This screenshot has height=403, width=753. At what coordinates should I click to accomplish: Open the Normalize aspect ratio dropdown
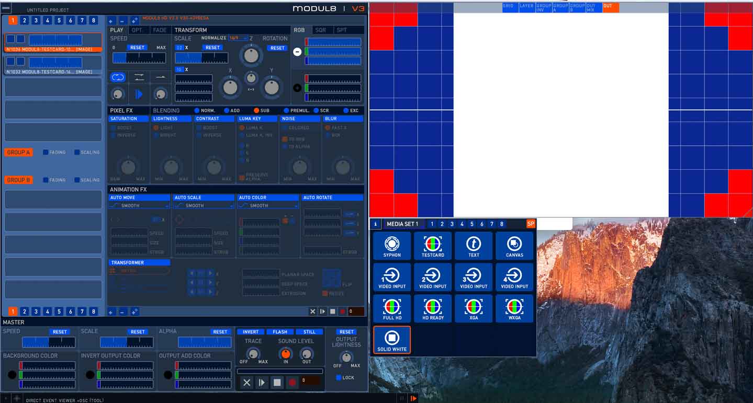[x=238, y=38]
